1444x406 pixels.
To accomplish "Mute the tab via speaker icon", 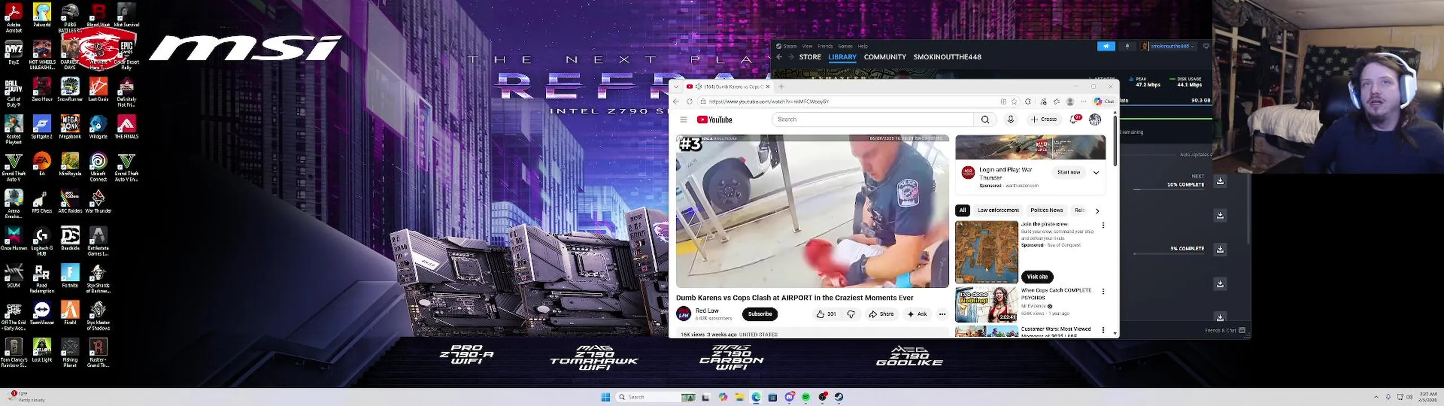I will (x=698, y=86).
